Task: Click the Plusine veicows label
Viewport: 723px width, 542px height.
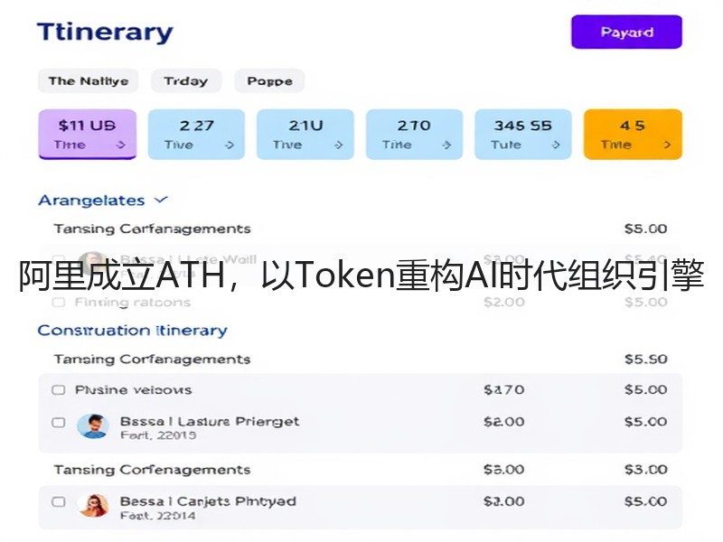Action: (x=134, y=390)
